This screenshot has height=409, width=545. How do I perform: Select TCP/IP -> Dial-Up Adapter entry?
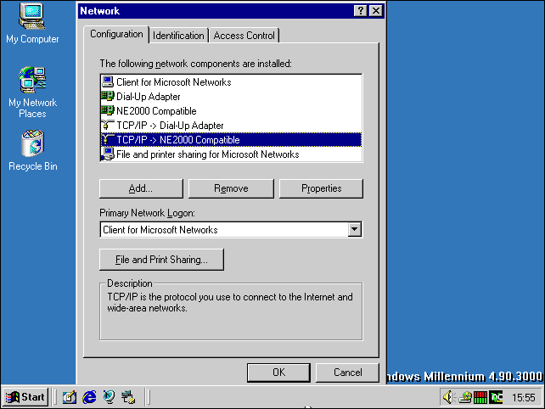(x=231, y=126)
